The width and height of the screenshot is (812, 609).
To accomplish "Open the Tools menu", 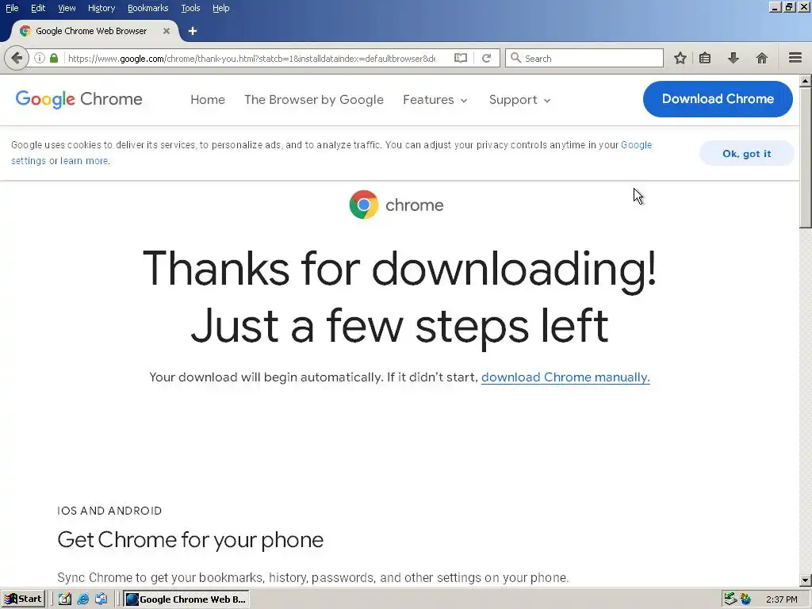I will tap(190, 8).
